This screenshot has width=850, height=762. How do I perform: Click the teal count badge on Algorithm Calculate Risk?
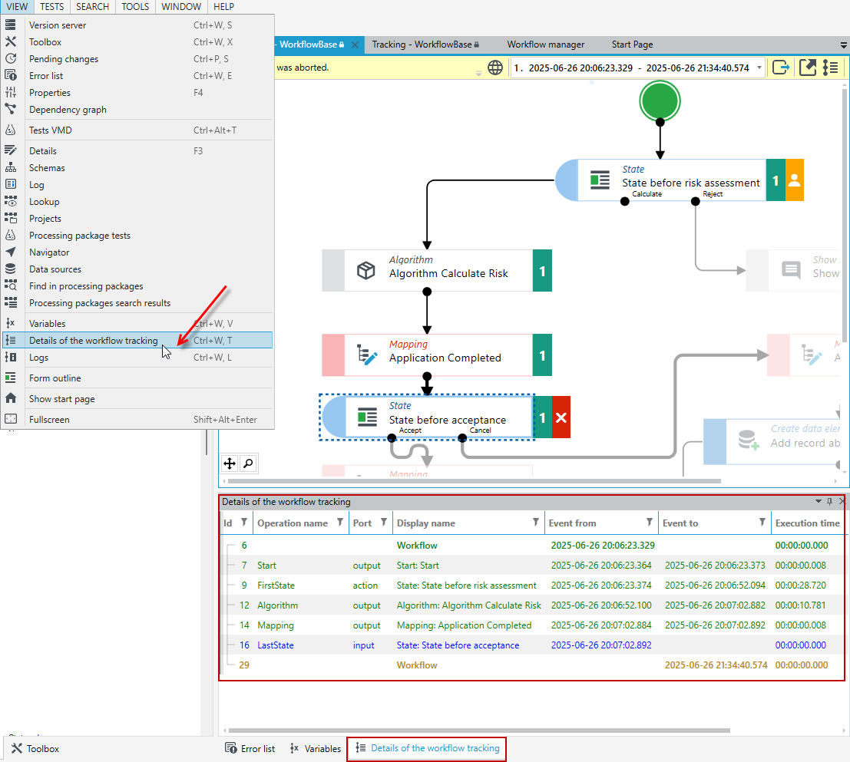[x=542, y=271]
